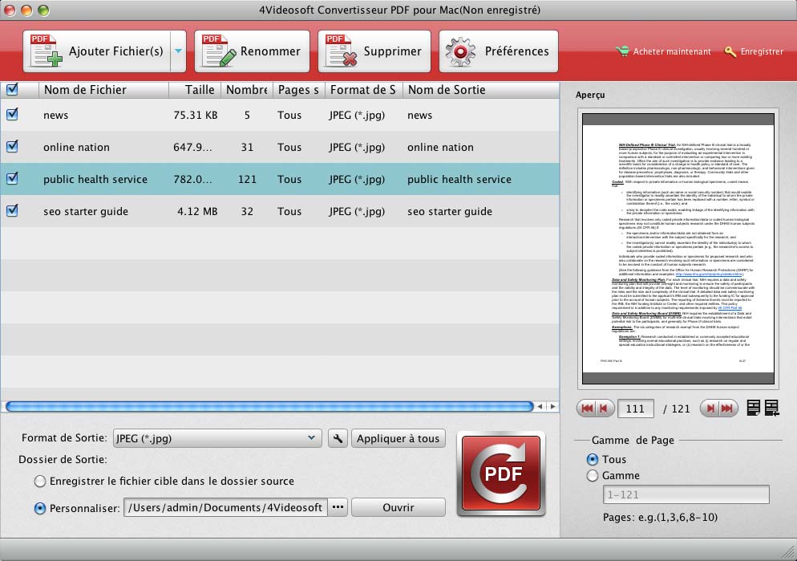Open output format settings wrench icon
Image resolution: width=797 pixels, height=561 pixels.
[338, 438]
